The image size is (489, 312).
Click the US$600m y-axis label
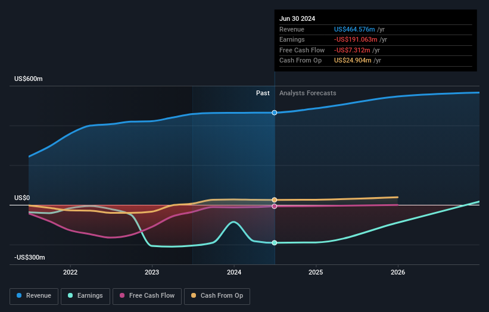[x=29, y=79]
